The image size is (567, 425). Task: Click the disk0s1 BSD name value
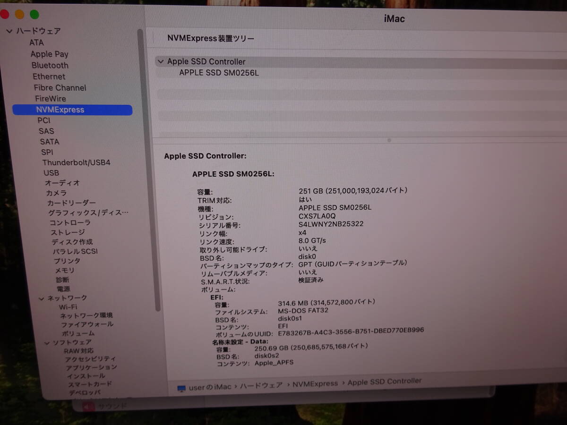pyautogui.click(x=290, y=318)
